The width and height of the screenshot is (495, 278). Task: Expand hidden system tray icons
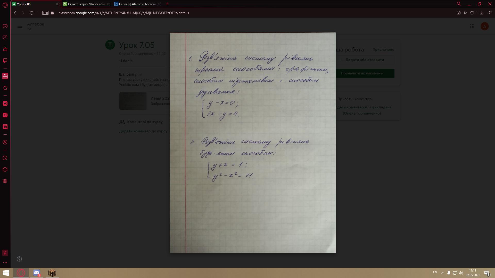click(443, 273)
